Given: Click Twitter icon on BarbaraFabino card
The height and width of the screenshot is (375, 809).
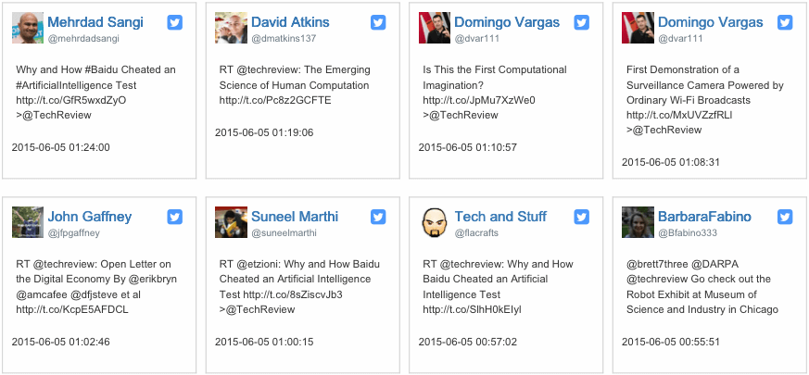Looking at the screenshot, I should tap(785, 217).
